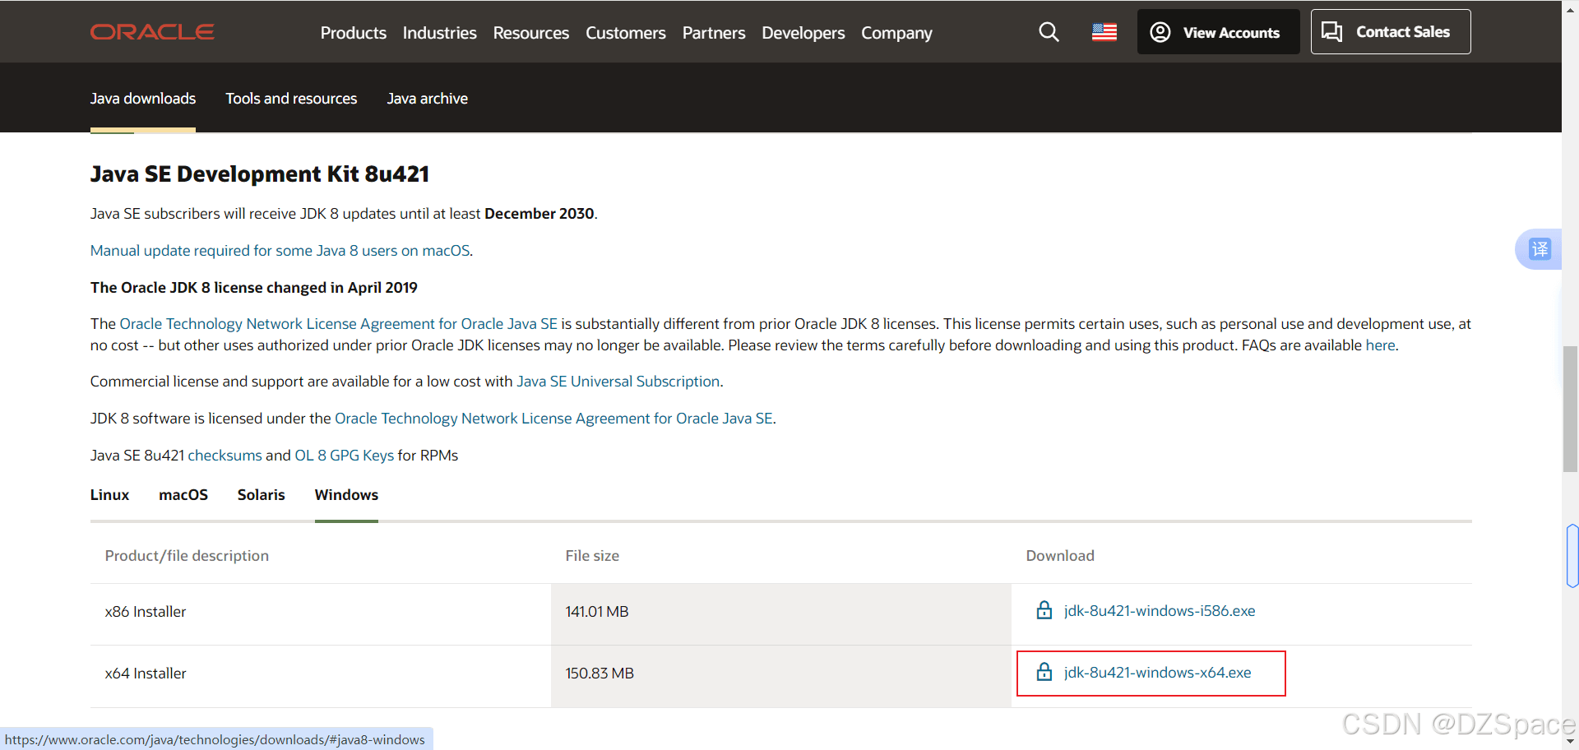Click the File size column header
1579x750 pixels.
point(592,556)
